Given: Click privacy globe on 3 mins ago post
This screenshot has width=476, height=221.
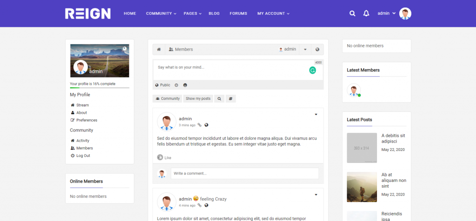Looking at the screenshot, I should pos(206,125).
